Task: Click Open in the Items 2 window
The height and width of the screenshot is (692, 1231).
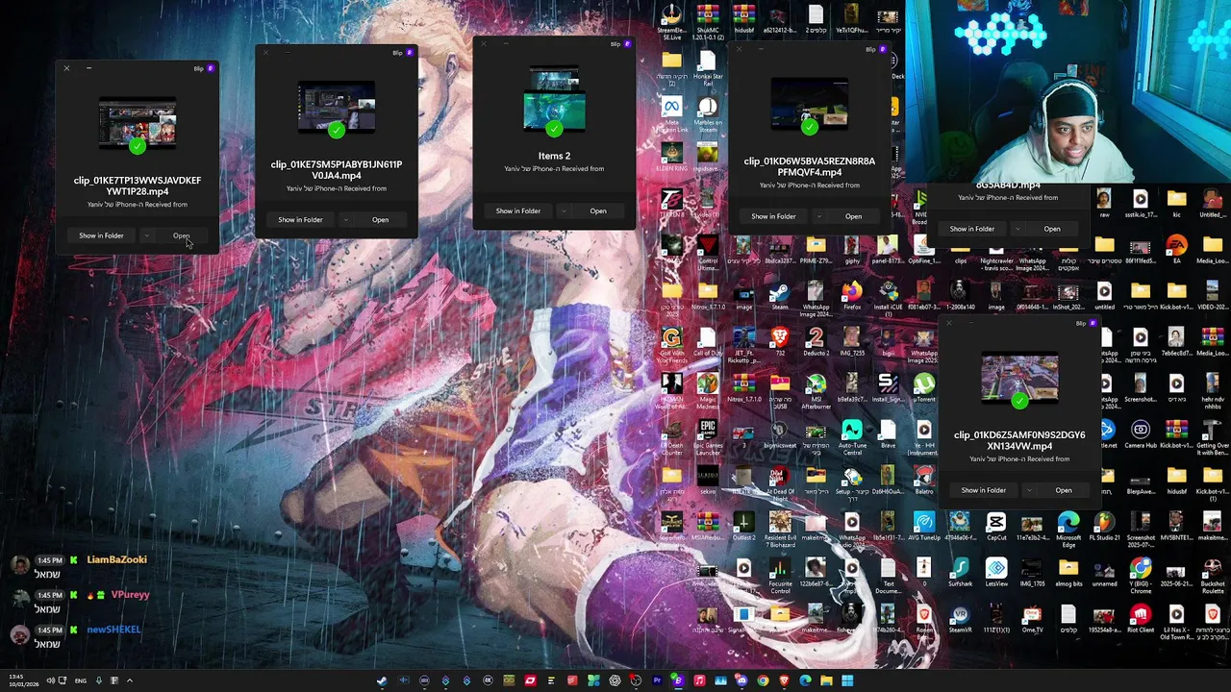Action: (x=598, y=210)
